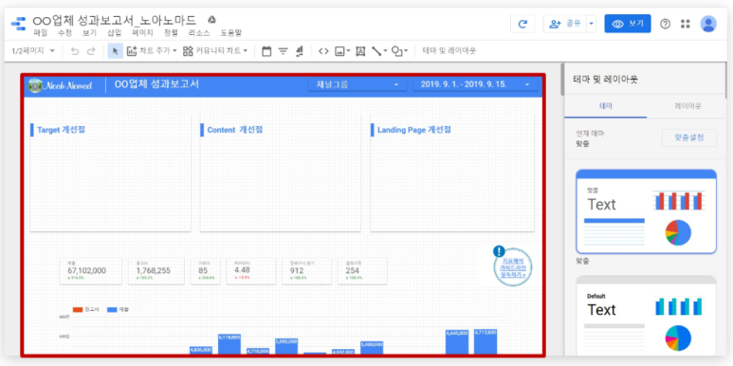The height and width of the screenshot is (366, 733).
Task: Switch to the 레이아웃 tab
Action: click(687, 106)
